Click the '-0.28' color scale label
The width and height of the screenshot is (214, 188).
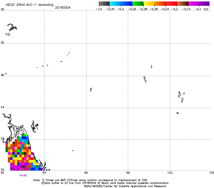(143, 9)
